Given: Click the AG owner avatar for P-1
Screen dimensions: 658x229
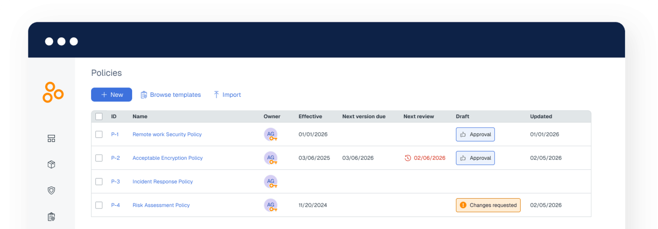Looking at the screenshot, I should click(270, 135).
